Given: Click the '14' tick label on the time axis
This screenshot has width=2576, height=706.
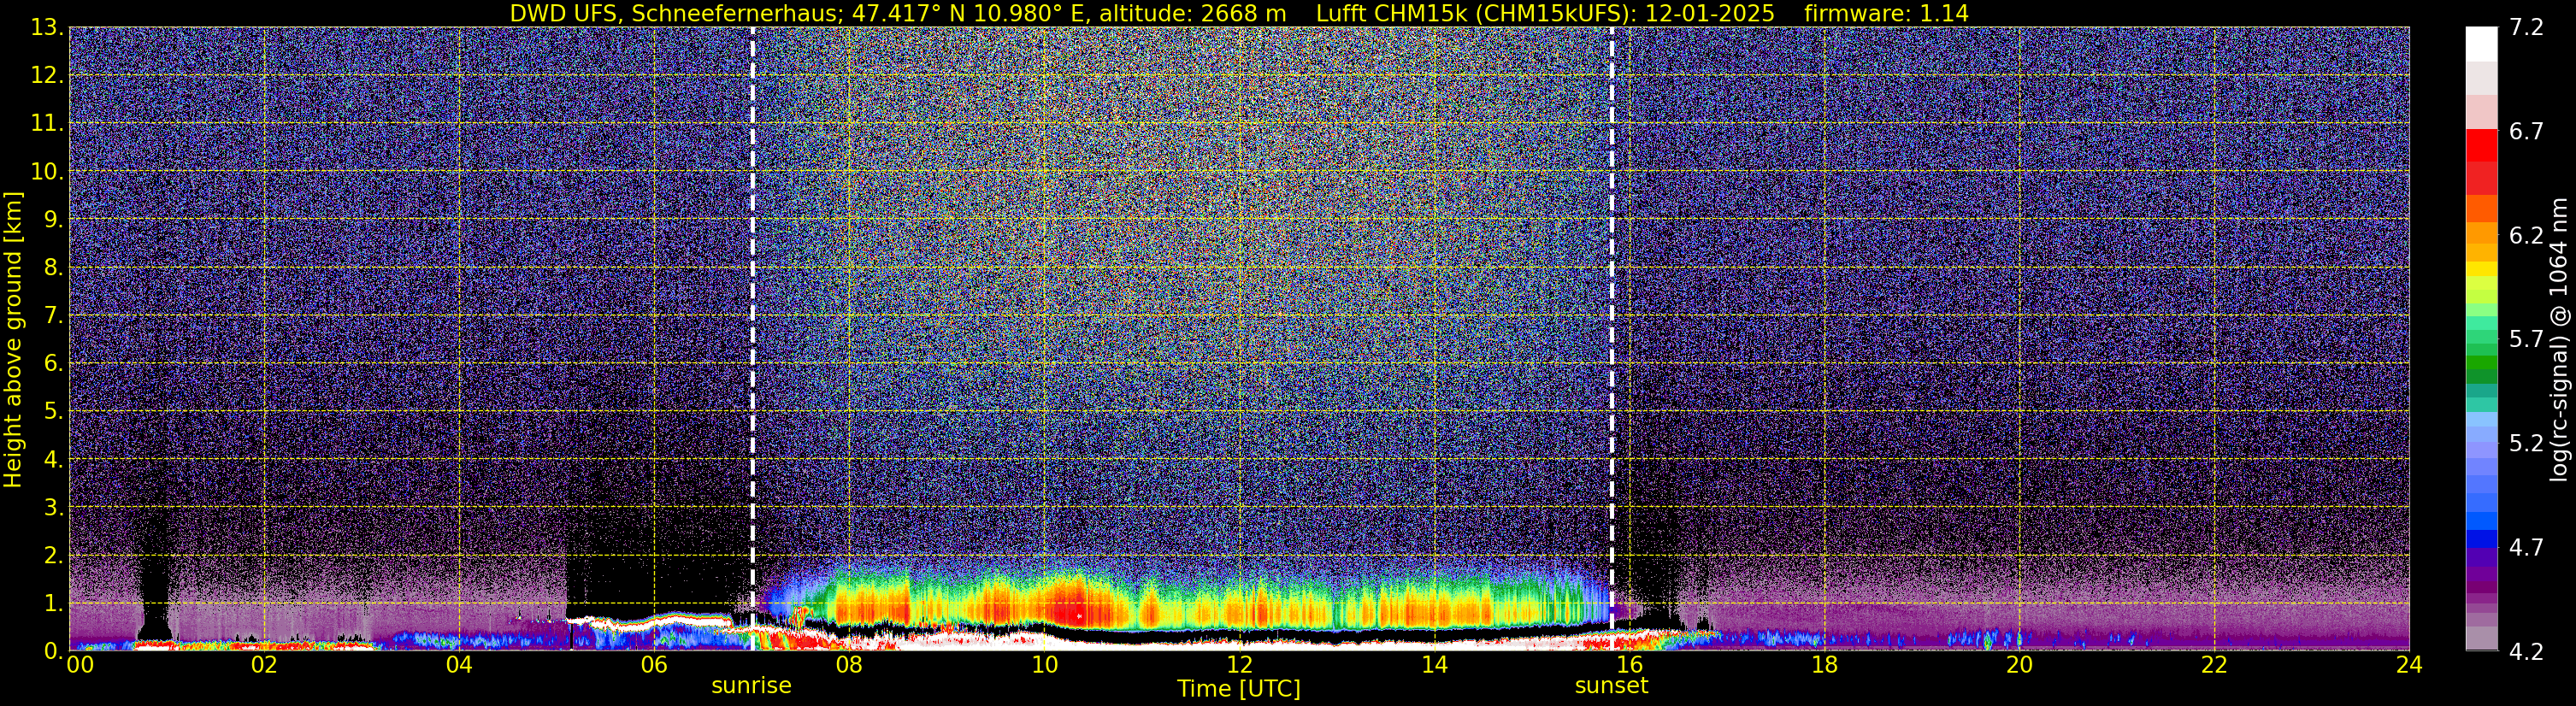Looking at the screenshot, I should [x=1434, y=665].
